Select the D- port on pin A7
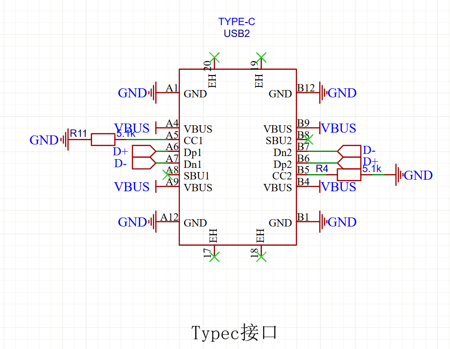Screen dimensions: 450x349 point(144,163)
